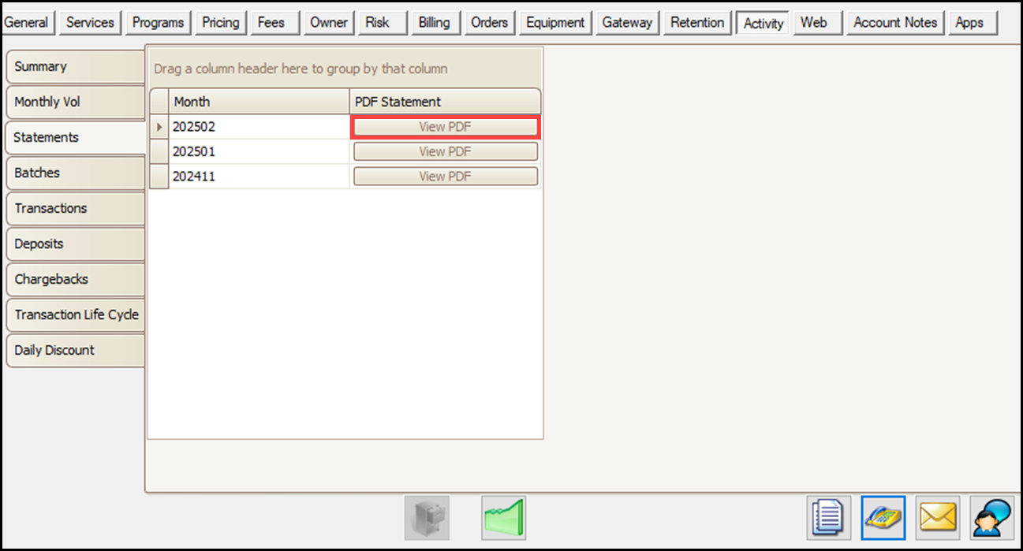Sort by the Month column header

tap(259, 102)
